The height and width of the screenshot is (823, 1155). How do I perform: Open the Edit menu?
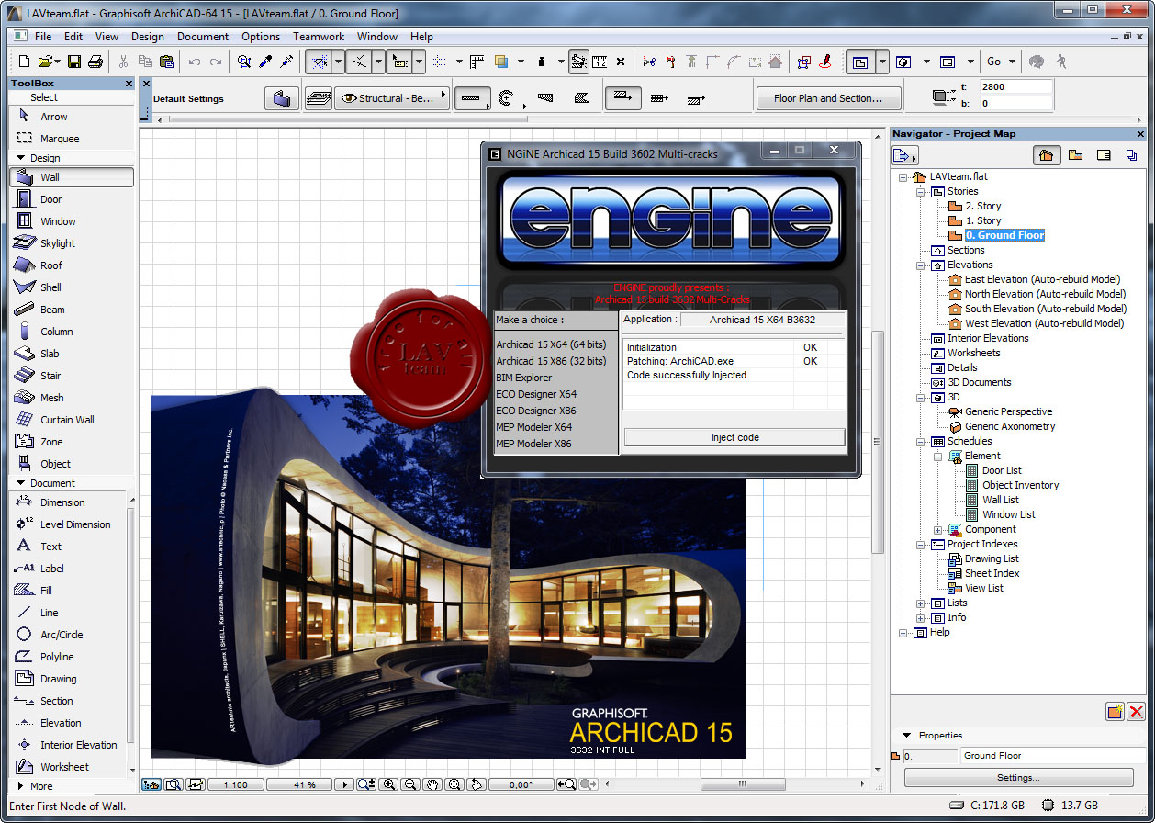pyautogui.click(x=73, y=37)
